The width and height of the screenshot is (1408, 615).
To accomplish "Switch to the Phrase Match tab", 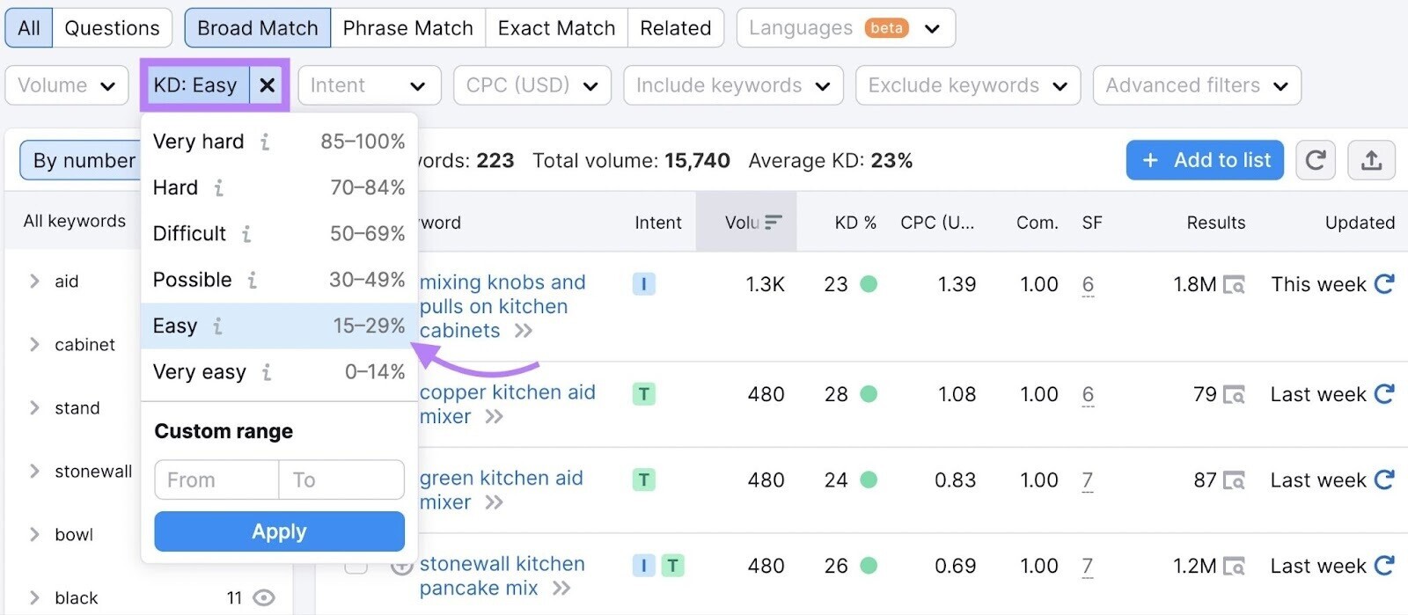I will point(407,28).
